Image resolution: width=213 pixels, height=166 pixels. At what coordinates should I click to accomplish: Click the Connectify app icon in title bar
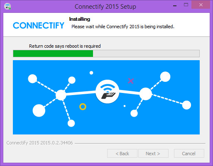click(x=7, y=6)
